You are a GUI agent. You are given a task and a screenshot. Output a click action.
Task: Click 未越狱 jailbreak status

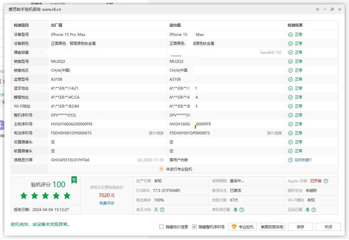311,191
